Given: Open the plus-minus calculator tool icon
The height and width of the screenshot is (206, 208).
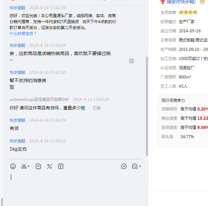Looking at the screenshot, I should point(50,166).
